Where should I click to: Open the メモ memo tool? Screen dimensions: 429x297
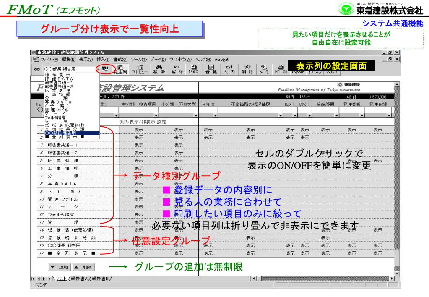264,70
